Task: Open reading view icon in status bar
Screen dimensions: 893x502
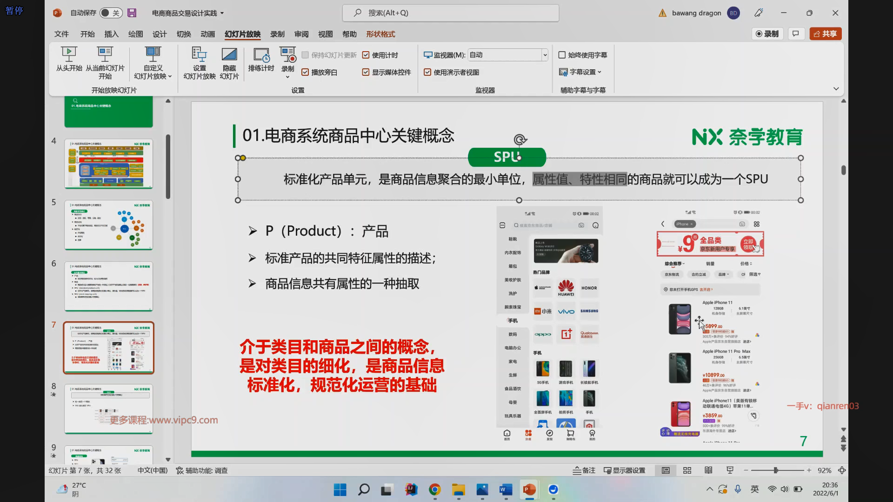Action: click(x=708, y=470)
